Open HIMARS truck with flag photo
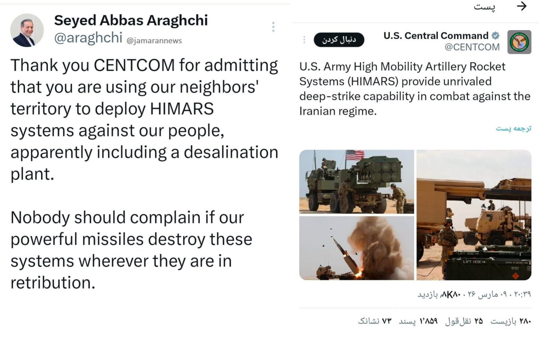This screenshot has width=543, height=344. (x=356, y=182)
